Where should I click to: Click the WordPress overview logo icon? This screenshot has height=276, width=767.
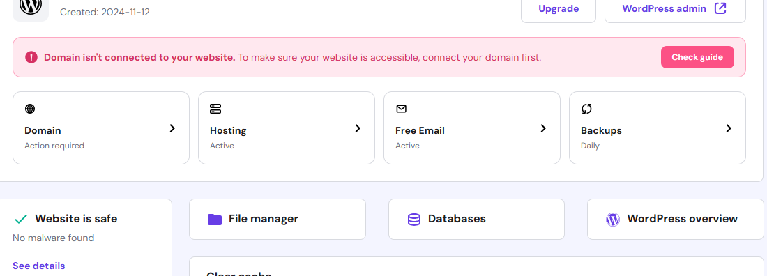613,220
